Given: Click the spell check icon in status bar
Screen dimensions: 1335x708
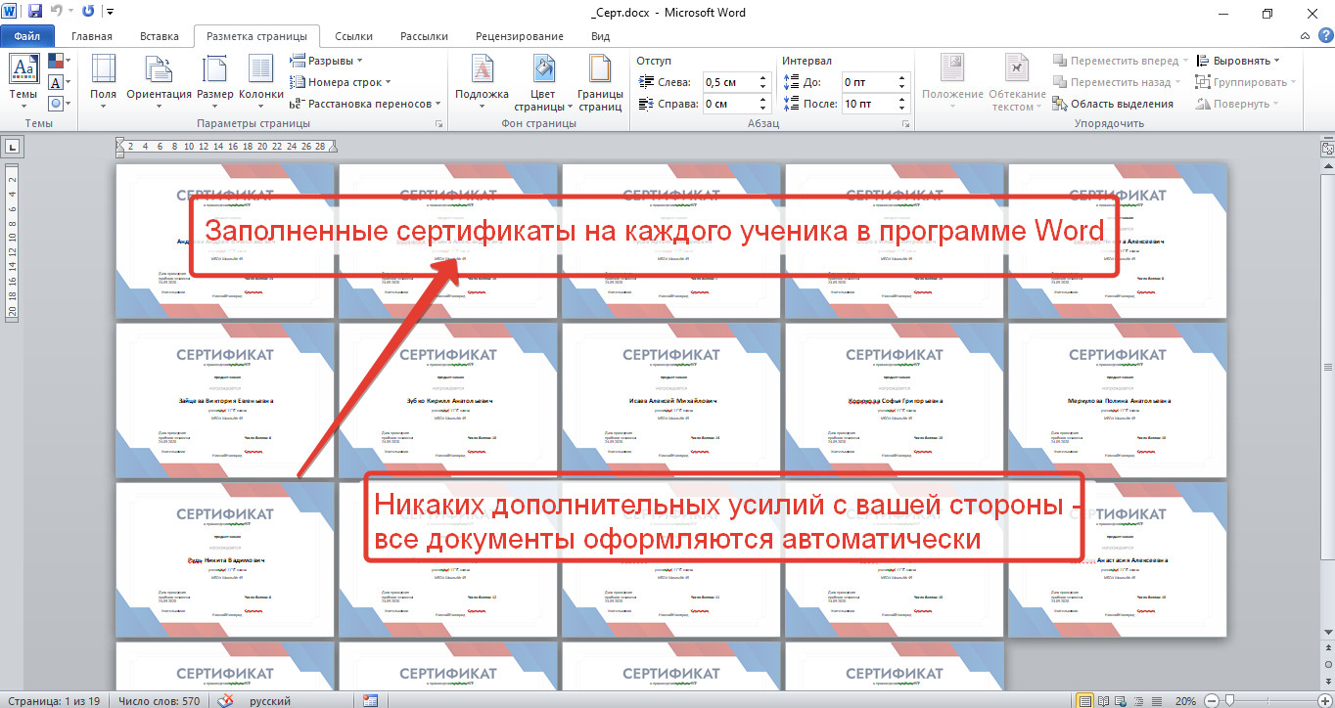Looking at the screenshot, I should tap(225, 700).
